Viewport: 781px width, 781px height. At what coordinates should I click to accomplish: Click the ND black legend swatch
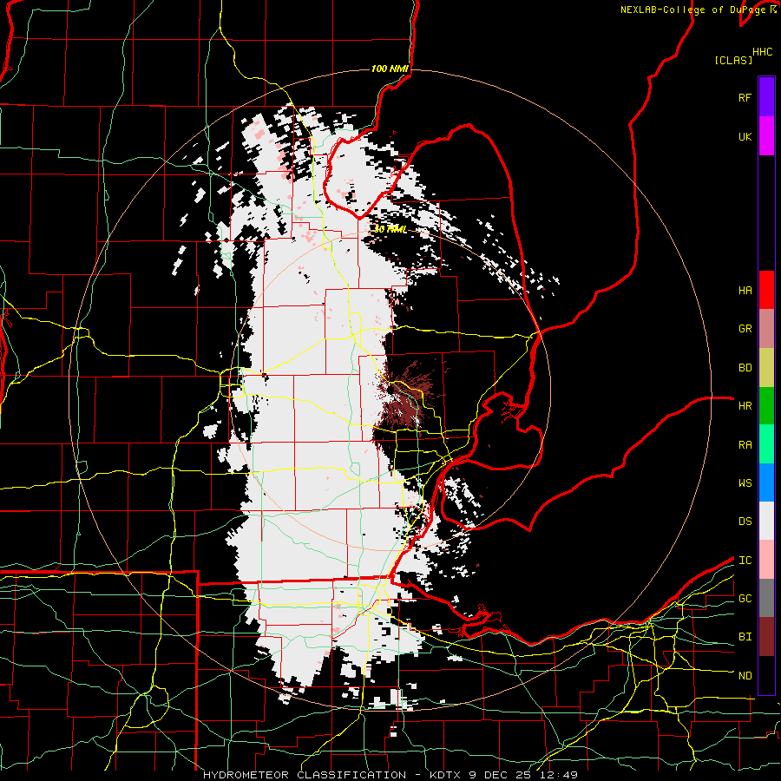[x=766, y=675]
